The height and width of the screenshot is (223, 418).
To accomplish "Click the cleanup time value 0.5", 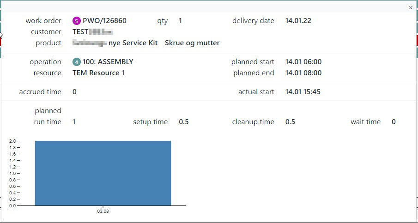I will (x=290, y=122).
